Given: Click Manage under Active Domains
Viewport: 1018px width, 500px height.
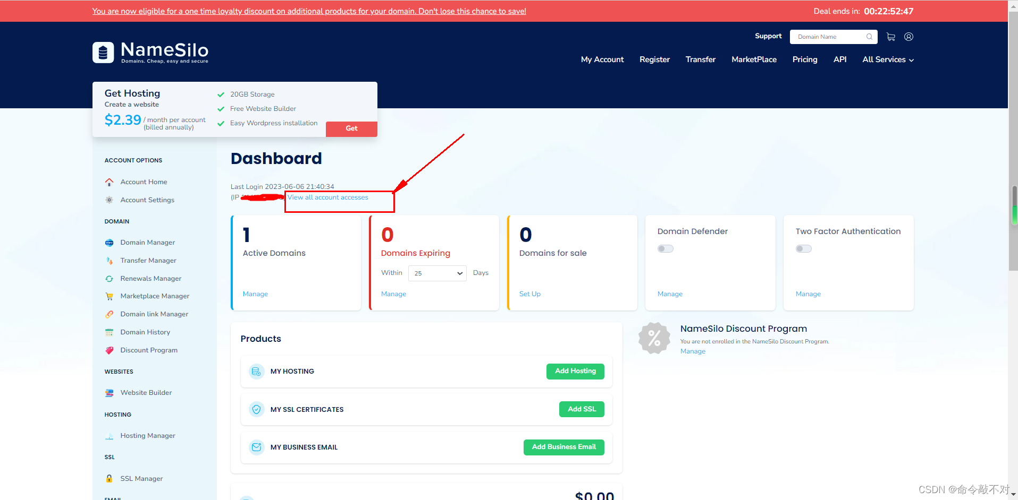Looking at the screenshot, I should pyautogui.click(x=255, y=294).
